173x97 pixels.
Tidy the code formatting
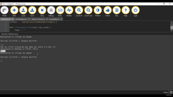pos(117,11)
